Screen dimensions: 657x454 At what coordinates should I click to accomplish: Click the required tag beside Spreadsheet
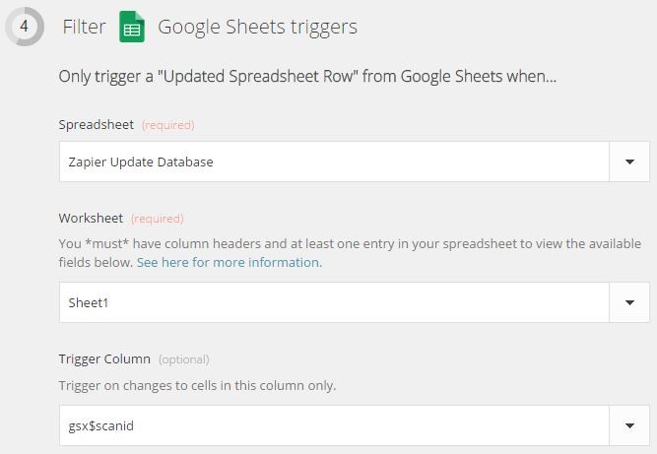pos(168,125)
